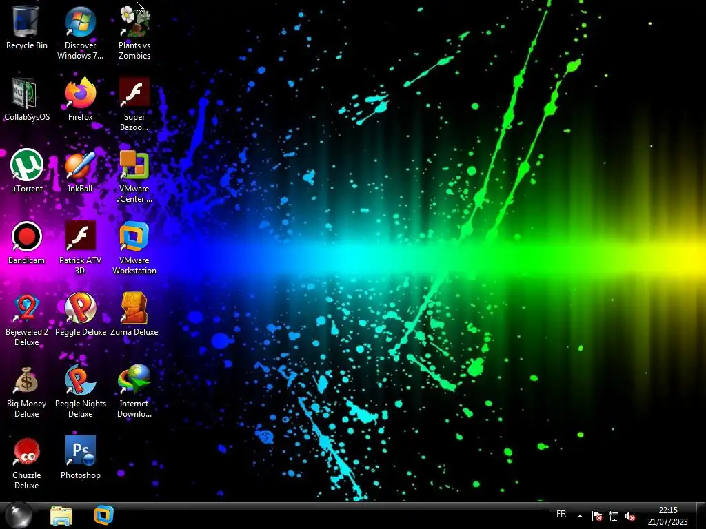The height and width of the screenshot is (529, 706).
Task: Click the FR language indicator
Action: (x=561, y=514)
